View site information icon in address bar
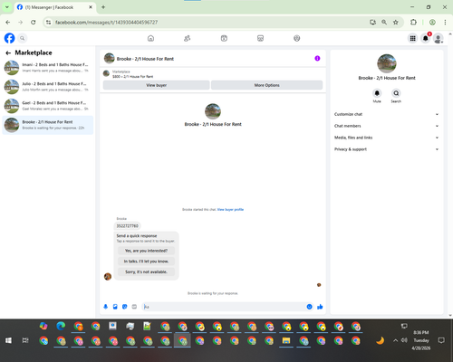 coord(48,22)
